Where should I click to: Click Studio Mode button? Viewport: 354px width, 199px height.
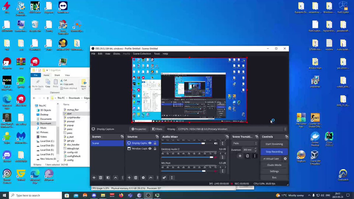274,165
